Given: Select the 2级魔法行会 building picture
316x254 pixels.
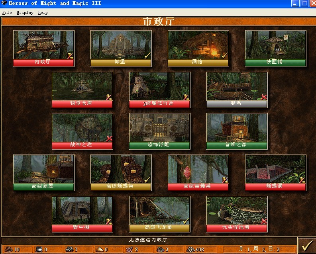Looking at the screenshot, I should pyautogui.click(x=160, y=86).
